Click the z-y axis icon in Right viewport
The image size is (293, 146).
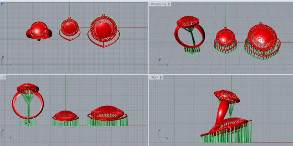pos(163,134)
